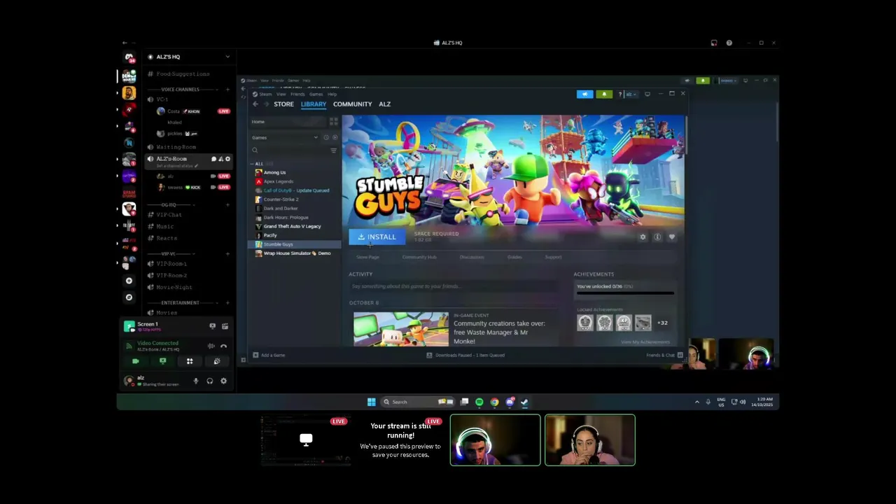Open the COMMUNITY tab in Steam

coord(352,104)
